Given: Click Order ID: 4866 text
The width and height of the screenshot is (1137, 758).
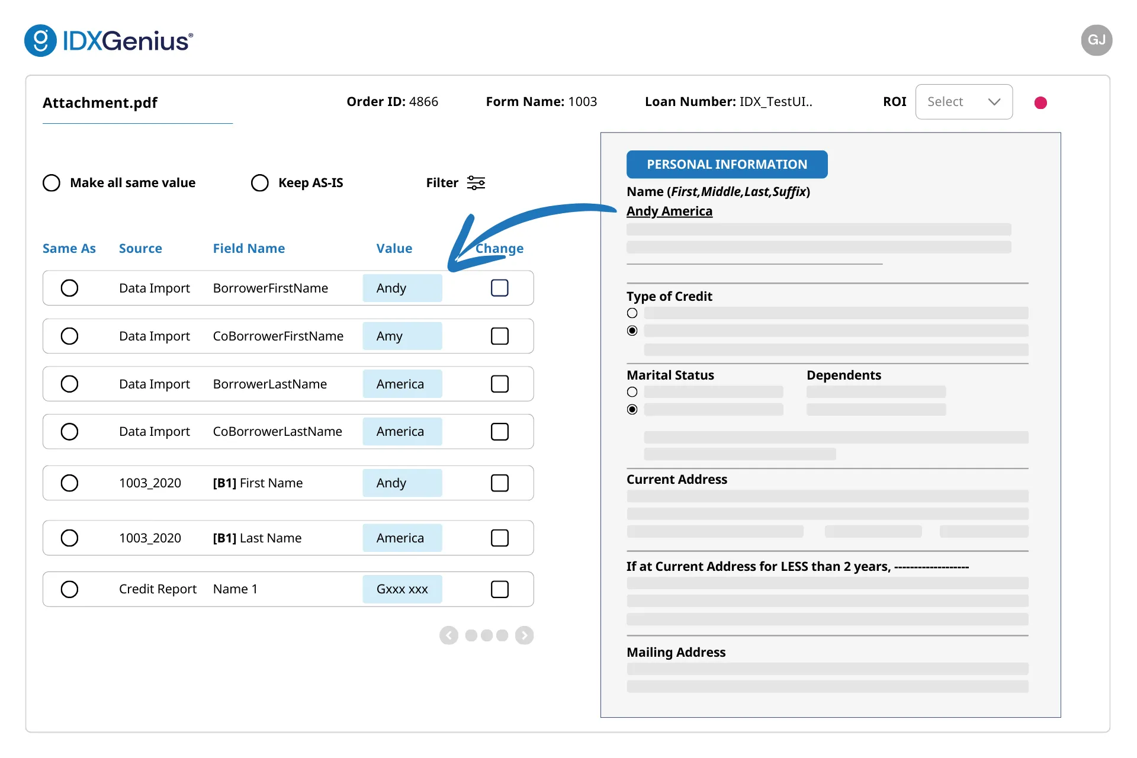Looking at the screenshot, I should (x=392, y=101).
